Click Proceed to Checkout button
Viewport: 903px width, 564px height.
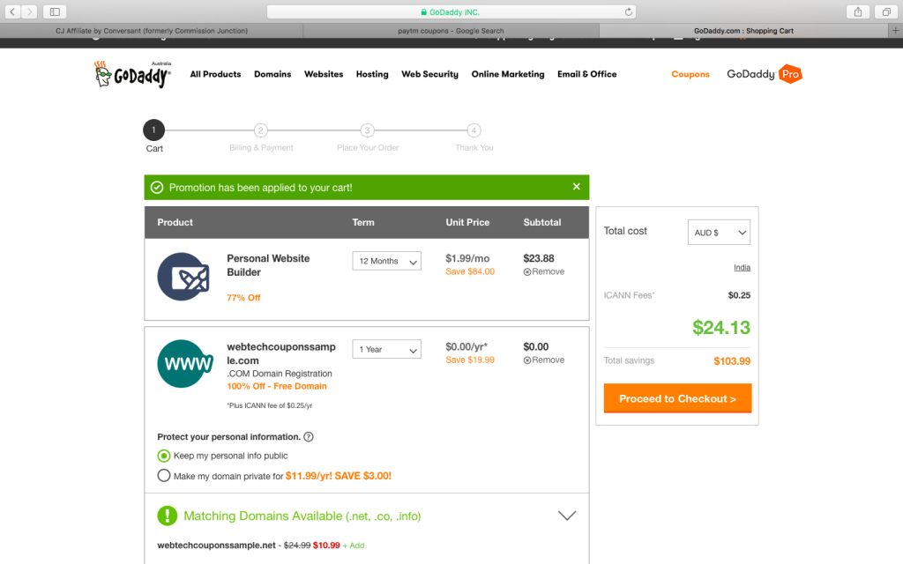677,398
